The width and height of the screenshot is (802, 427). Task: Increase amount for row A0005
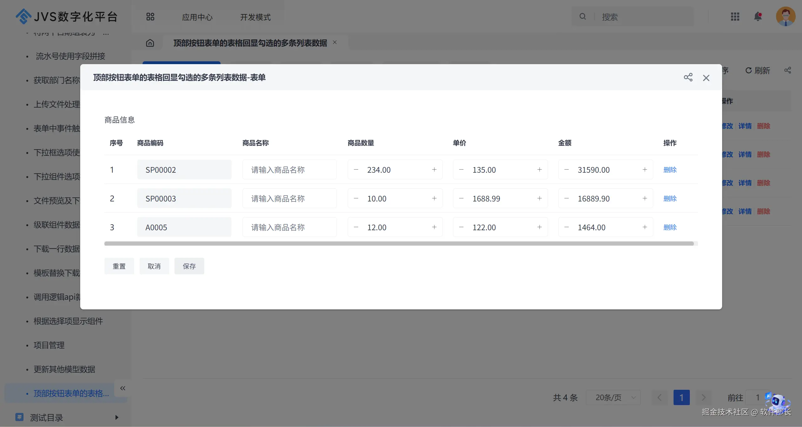point(645,227)
